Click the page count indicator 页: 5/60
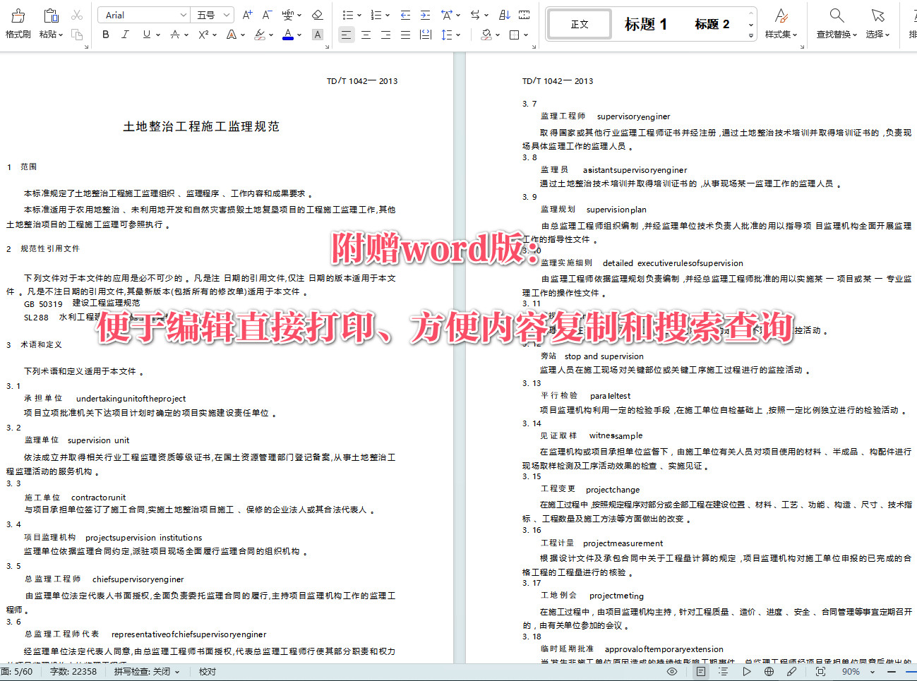The image size is (917, 681). coord(18,671)
